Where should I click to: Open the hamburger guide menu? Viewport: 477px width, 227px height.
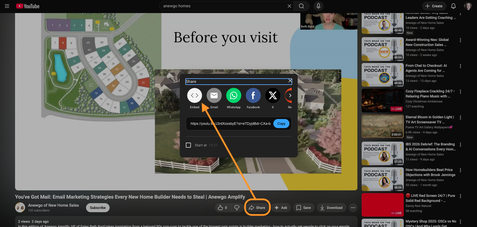pyautogui.click(x=7, y=6)
